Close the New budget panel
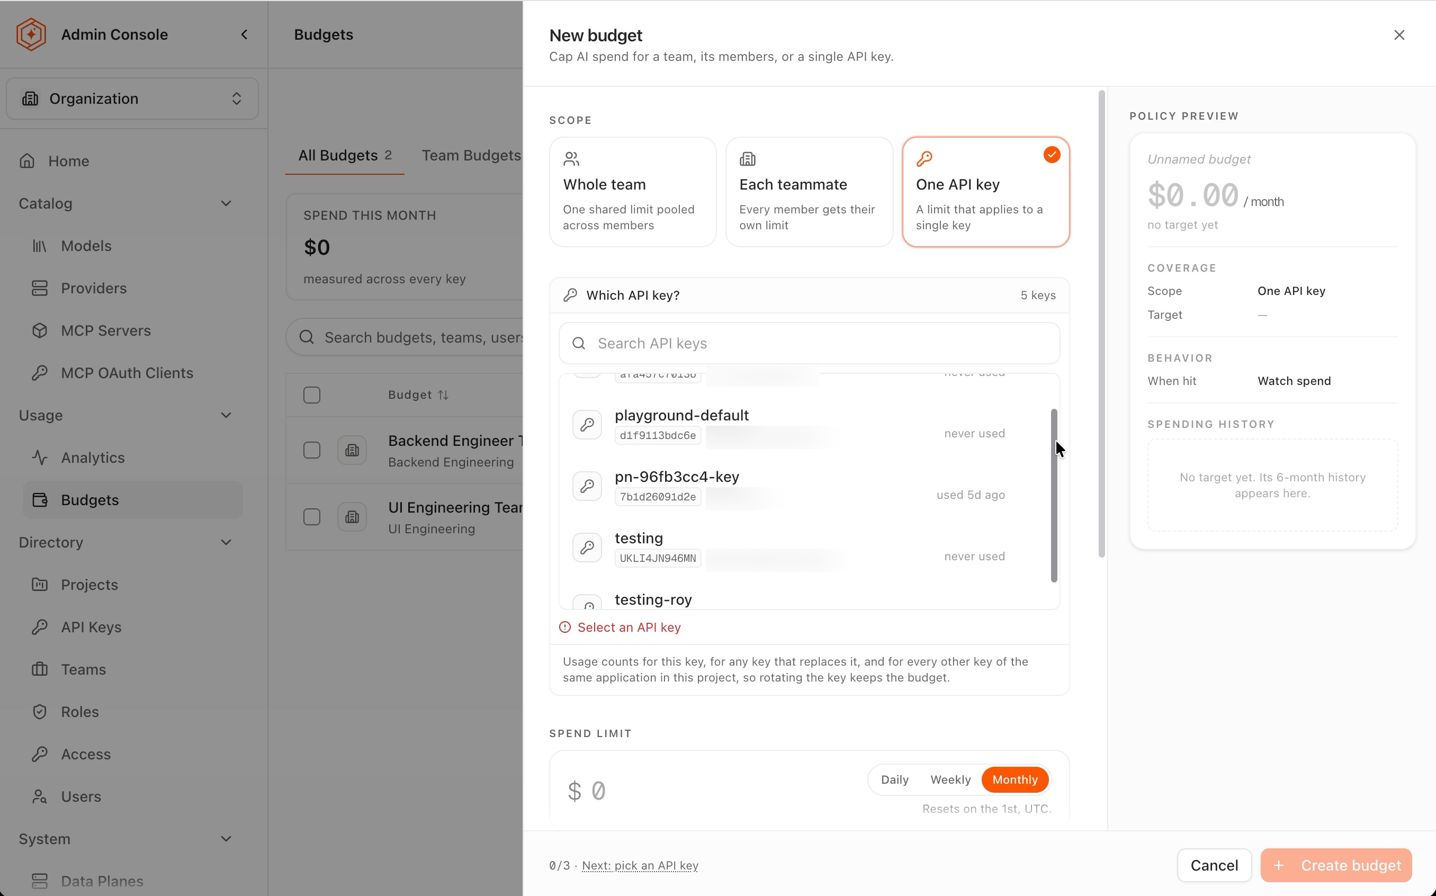 1399,35
